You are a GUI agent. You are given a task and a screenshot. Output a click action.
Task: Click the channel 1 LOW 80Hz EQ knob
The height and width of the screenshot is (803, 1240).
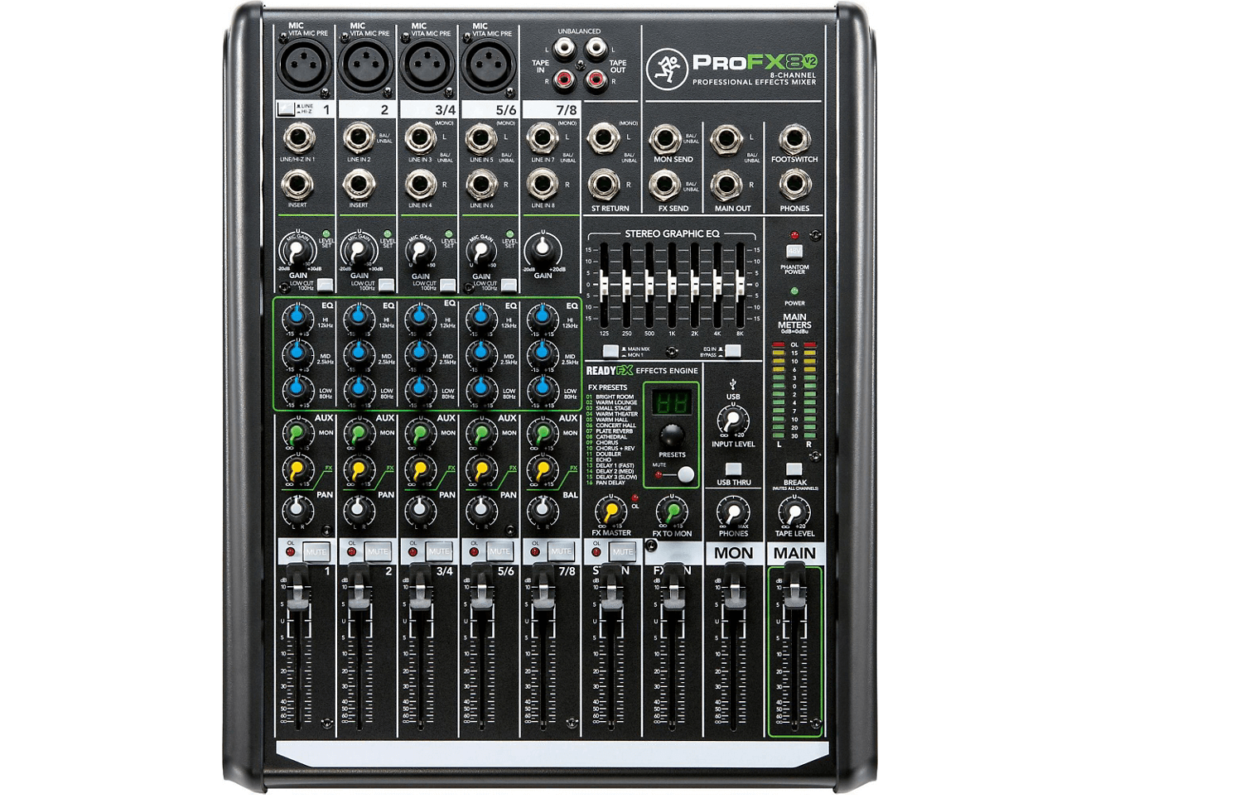pyautogui.click(x=297, y=388)
